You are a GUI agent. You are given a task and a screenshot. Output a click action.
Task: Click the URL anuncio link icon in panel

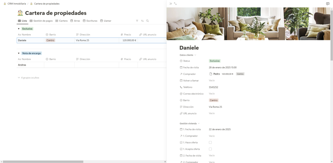181,113
